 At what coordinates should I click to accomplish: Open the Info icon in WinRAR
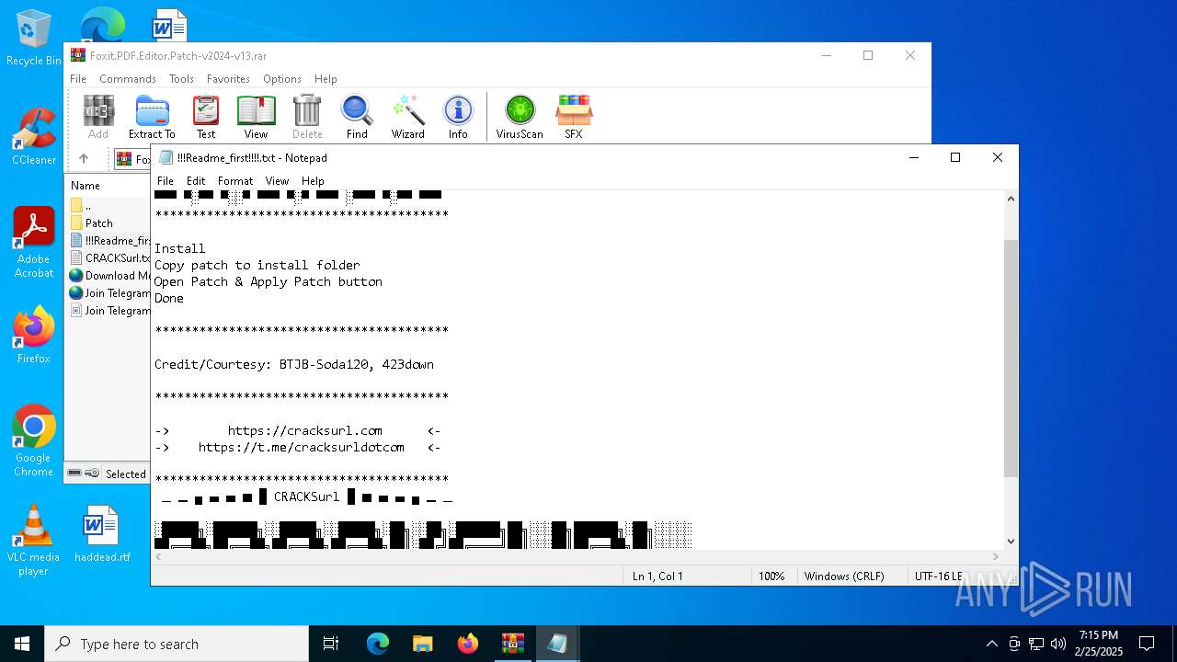click(458, 117)
